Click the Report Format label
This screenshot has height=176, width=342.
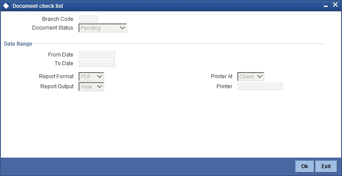(x=56, y=76)
